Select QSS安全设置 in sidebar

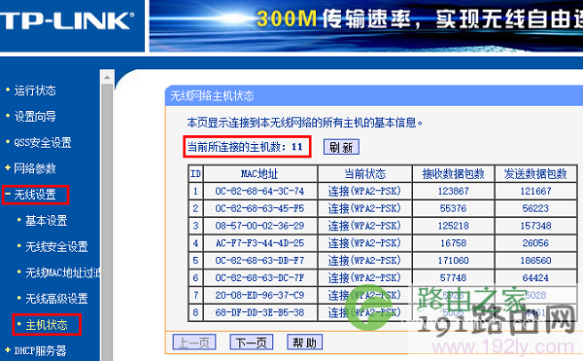(x=43, y=142)
